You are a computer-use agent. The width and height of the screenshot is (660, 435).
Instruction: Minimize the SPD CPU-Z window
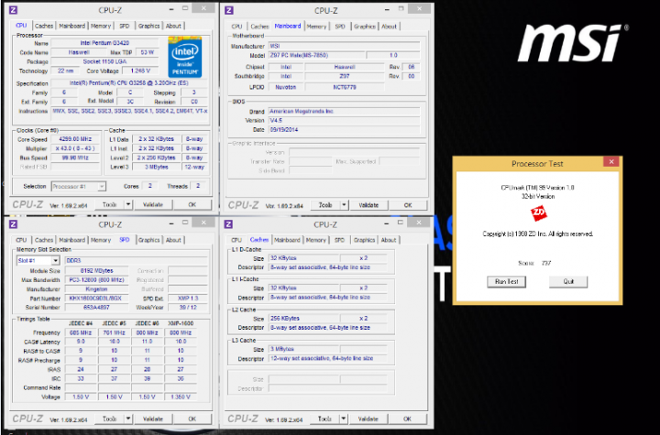(x=171, y=223)
